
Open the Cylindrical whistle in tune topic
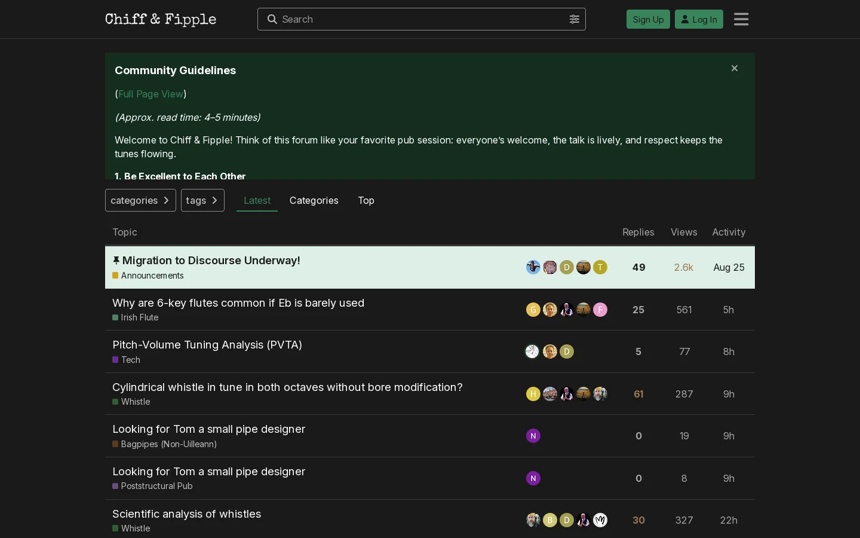(287, 387)
